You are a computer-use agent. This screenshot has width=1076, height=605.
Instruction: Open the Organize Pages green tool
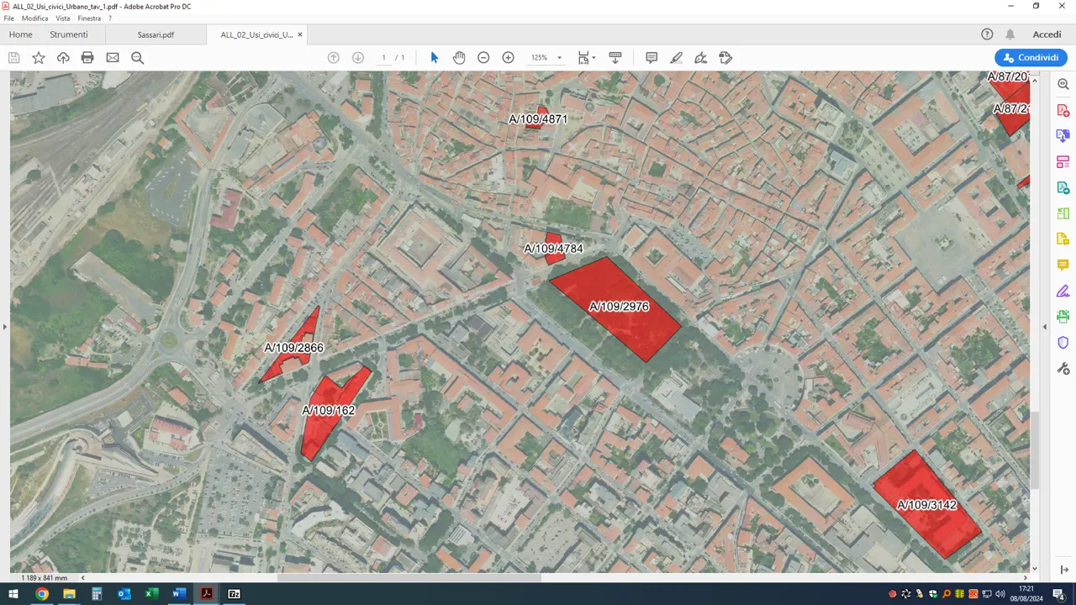[1063, 213]
